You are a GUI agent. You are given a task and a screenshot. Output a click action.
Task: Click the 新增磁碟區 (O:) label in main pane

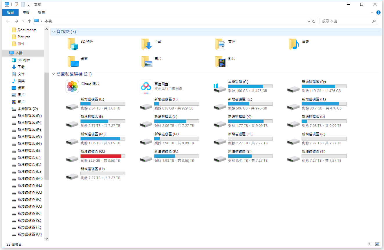[240, 134]
